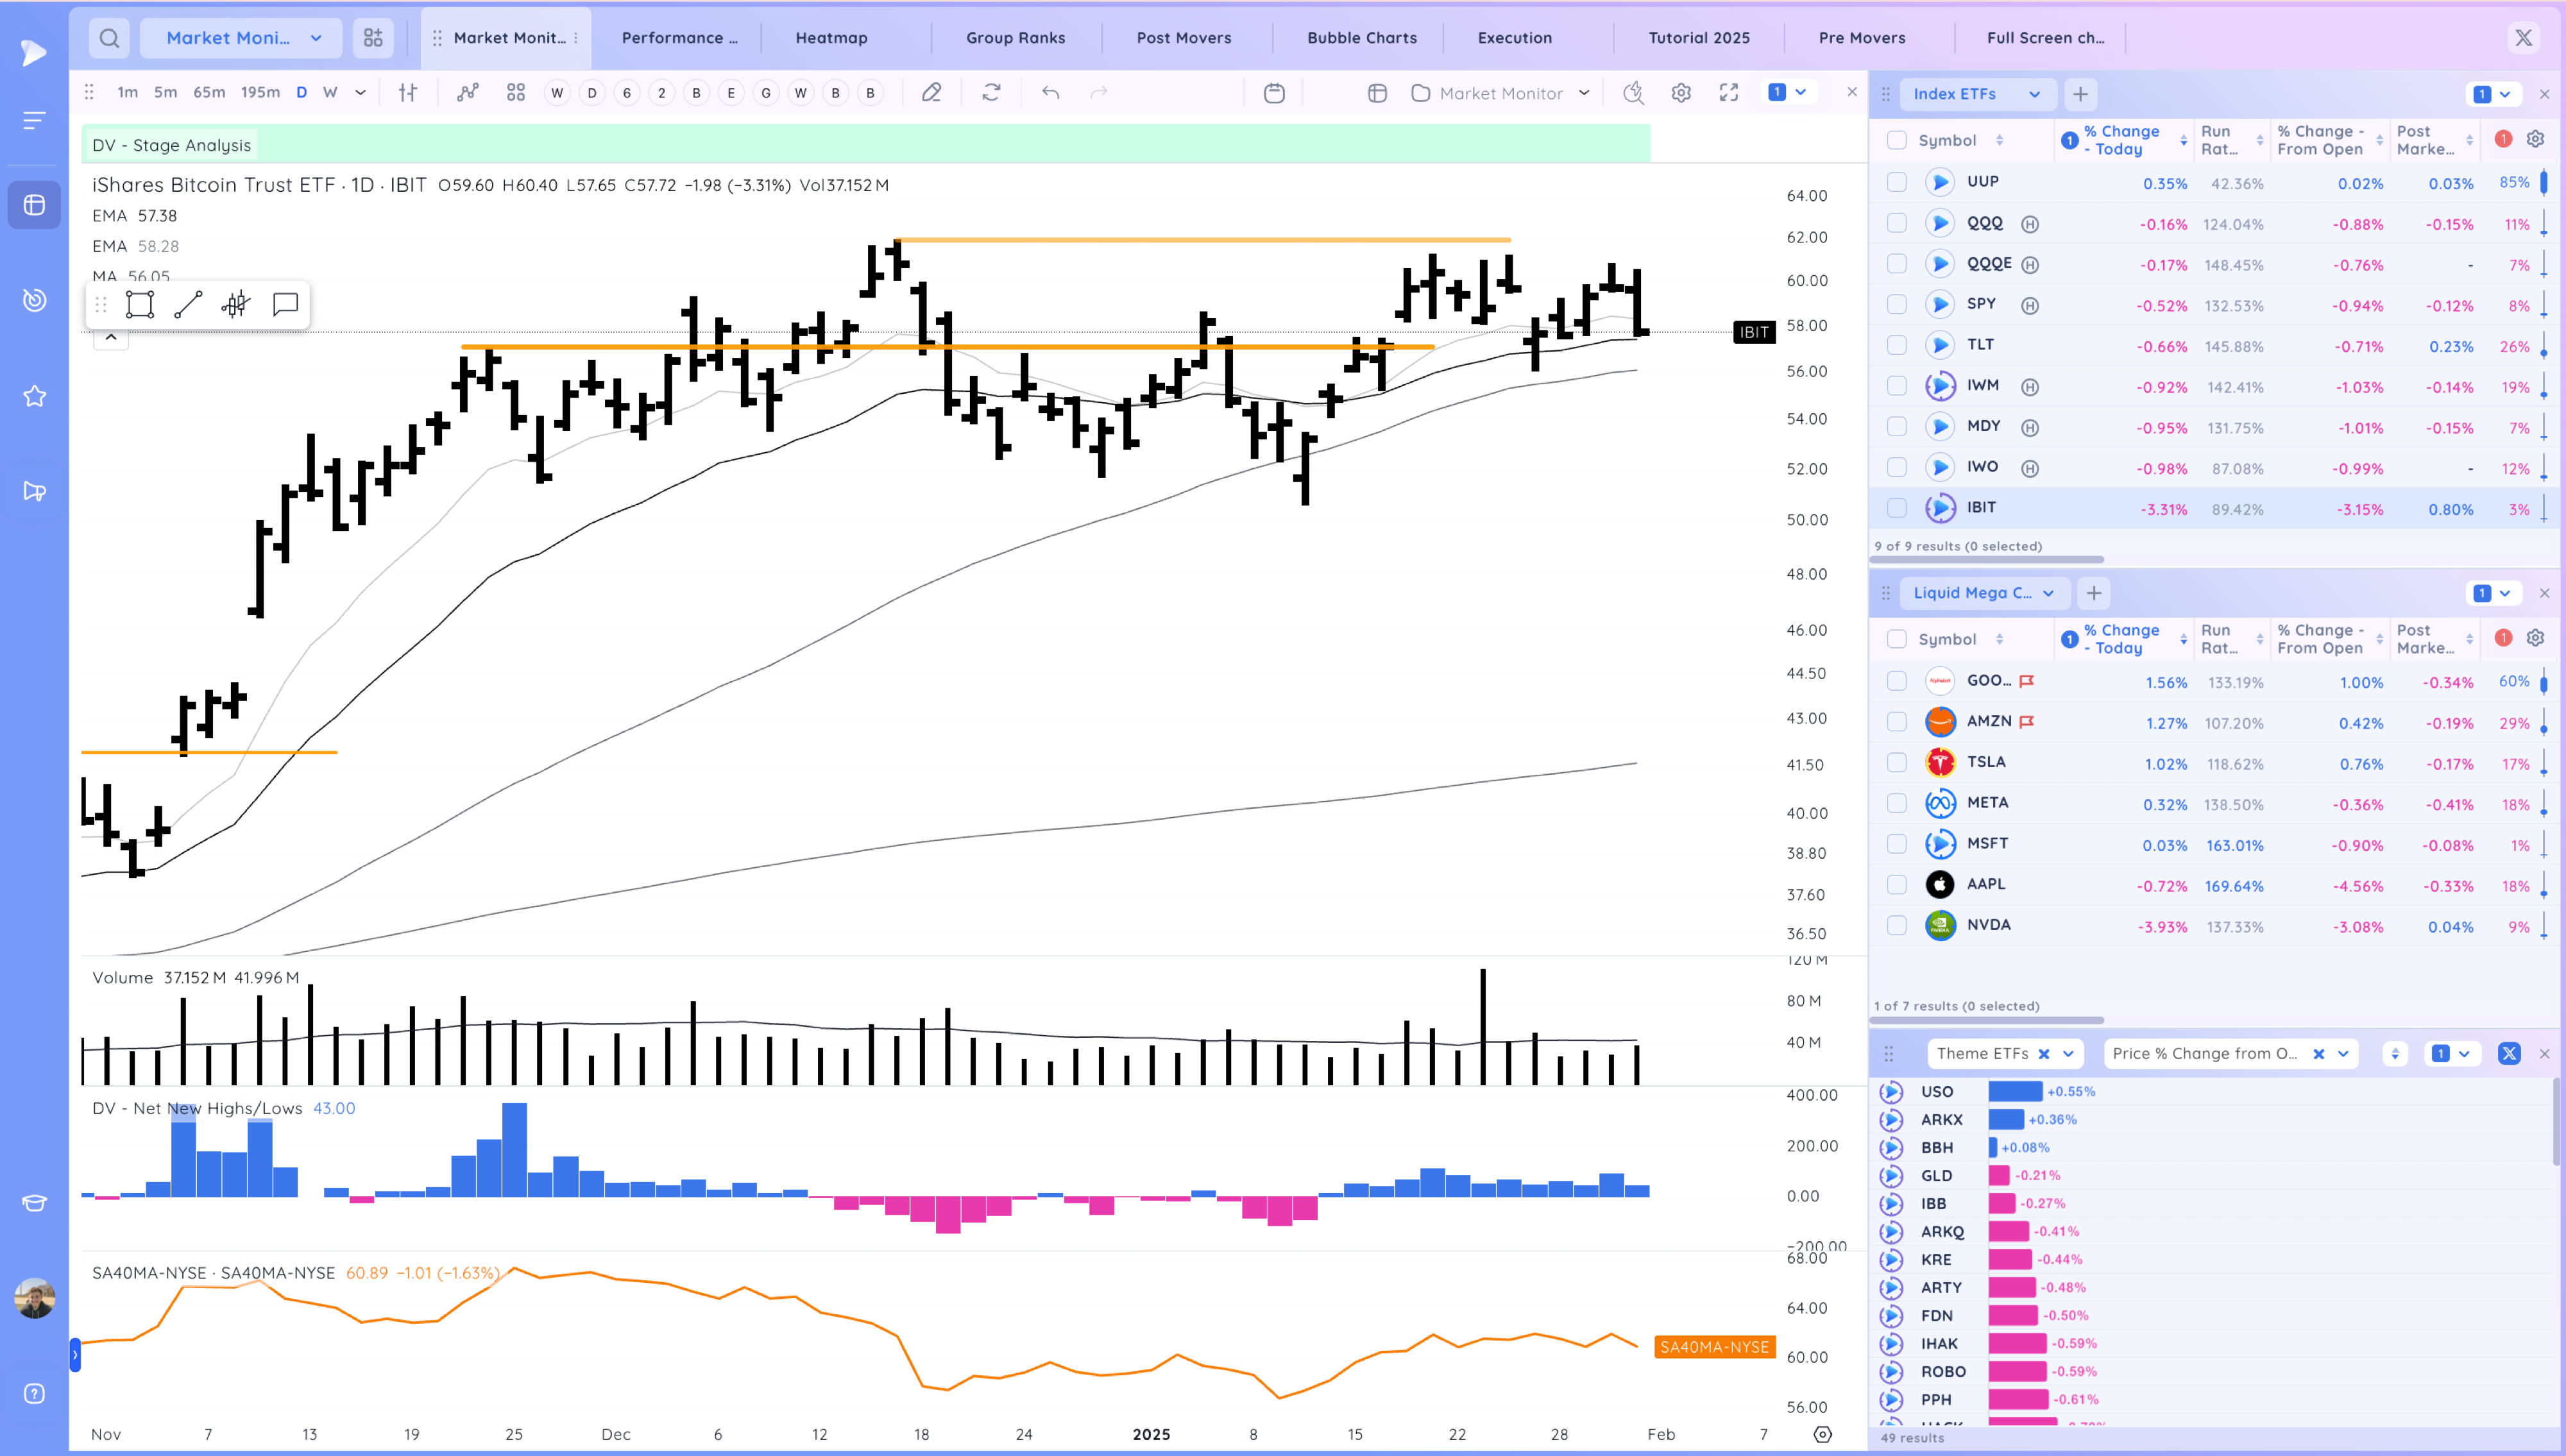Check the QQQ row checkbox
Viewport: 2566px width, 1456px height.
pyautogui.click(x=1896, y=224)
